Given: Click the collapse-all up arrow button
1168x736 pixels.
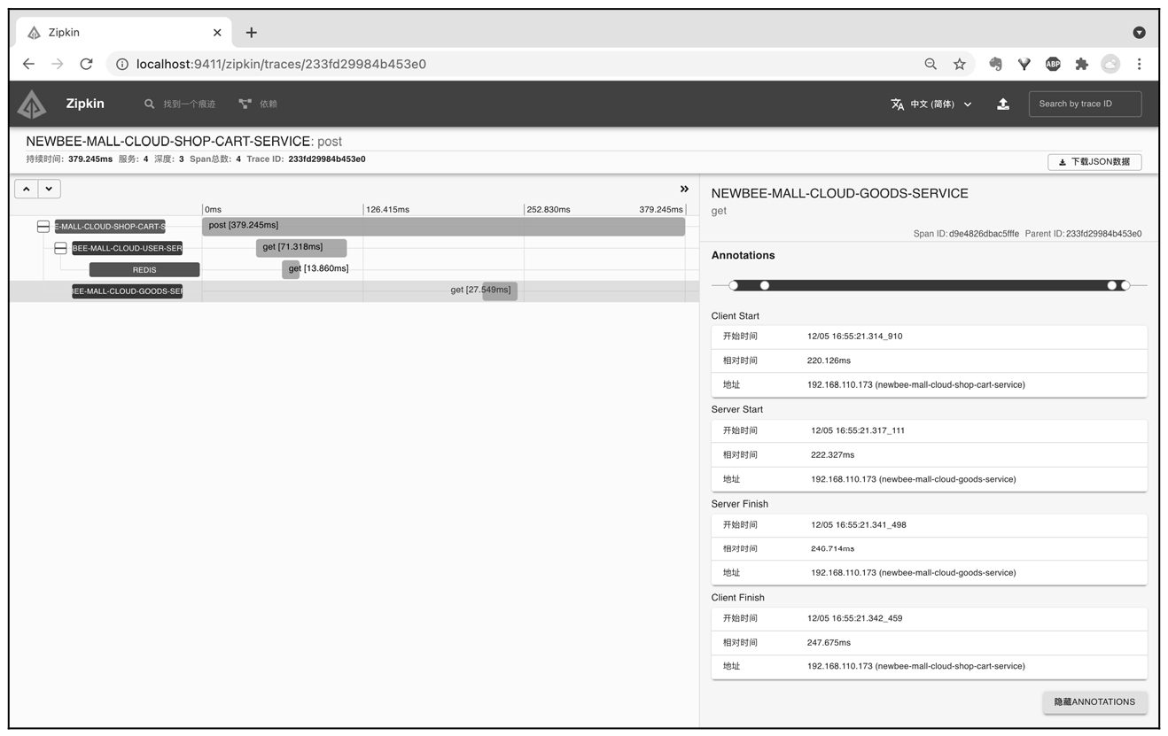Looking at the screenshot, I should [x=27, y=189].
